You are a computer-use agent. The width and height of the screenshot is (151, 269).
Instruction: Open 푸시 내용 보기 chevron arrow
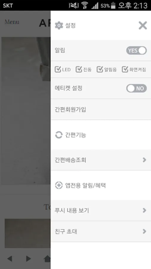[x=144, y=210]
